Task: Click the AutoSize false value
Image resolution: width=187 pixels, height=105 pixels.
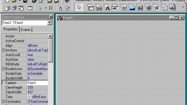Action: 31,60
